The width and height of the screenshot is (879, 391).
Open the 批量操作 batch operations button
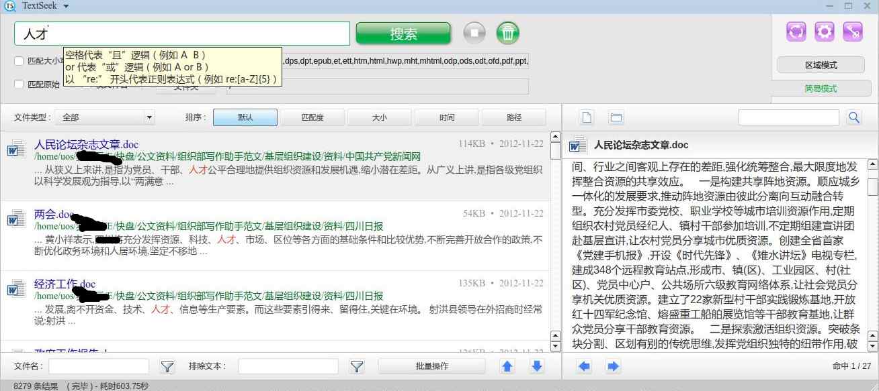[x=431, y=366]
